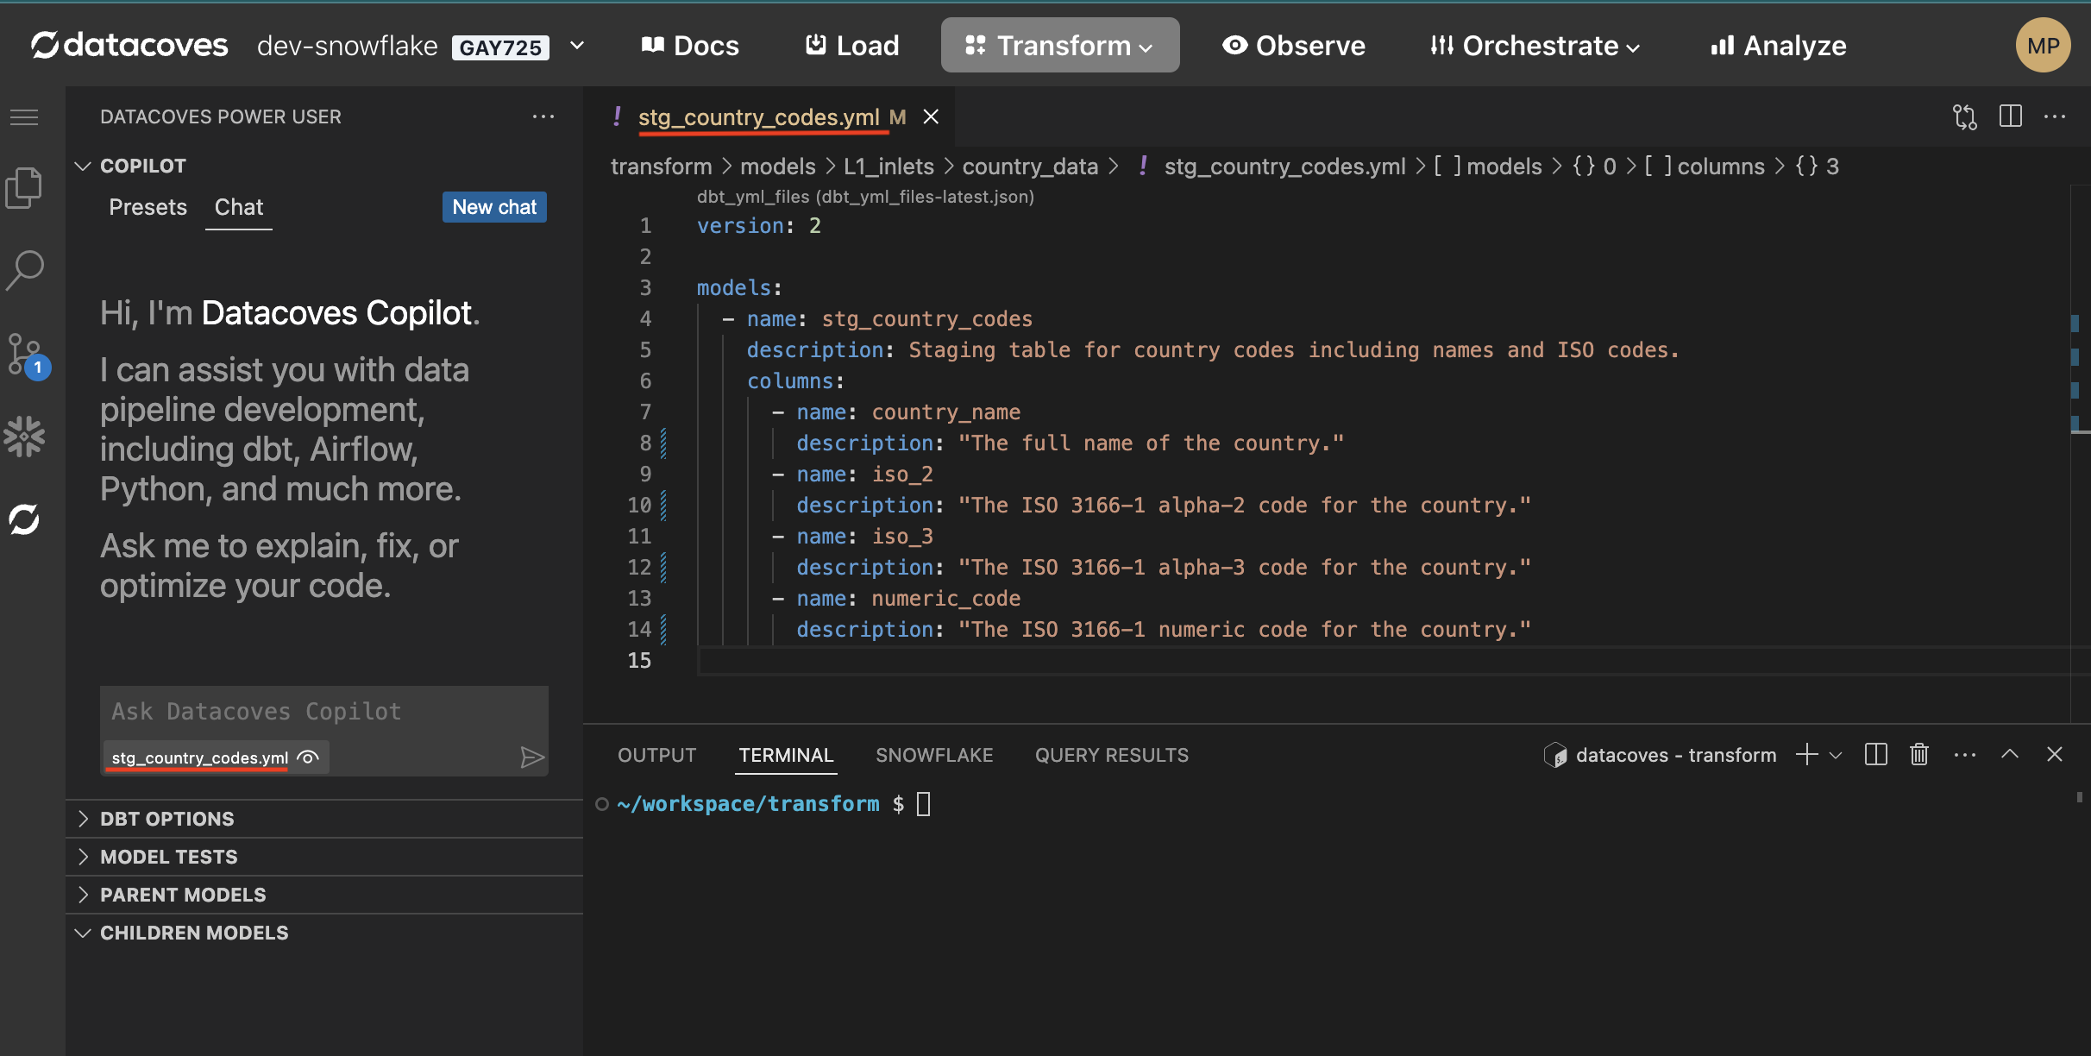Viewport: 2091px width, 1056px height.
Task: Start a New chat
Action: click(x=494, y=207)
